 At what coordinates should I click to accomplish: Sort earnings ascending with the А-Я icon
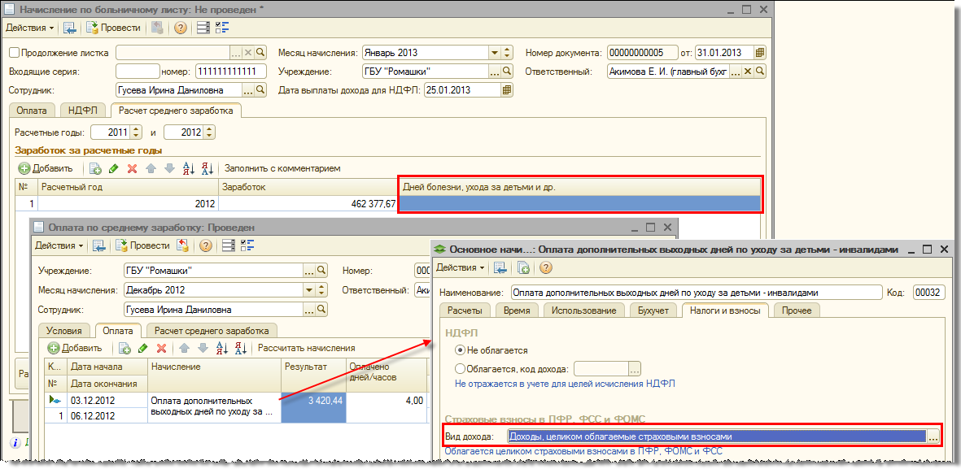(189, 168)
